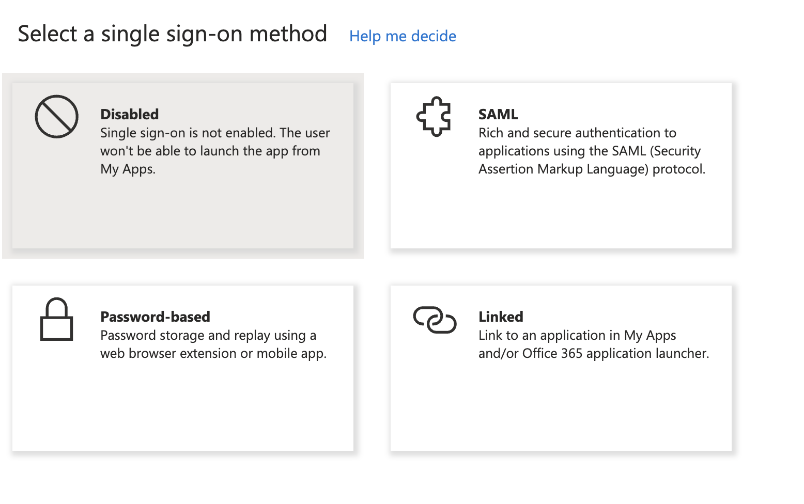Screen dimensions: 804x504
Task: Click the Disabled prohibition circle icon
Action: tap(57, 116)
